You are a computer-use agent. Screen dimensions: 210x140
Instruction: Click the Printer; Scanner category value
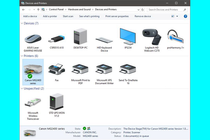[x=132, y=132]
